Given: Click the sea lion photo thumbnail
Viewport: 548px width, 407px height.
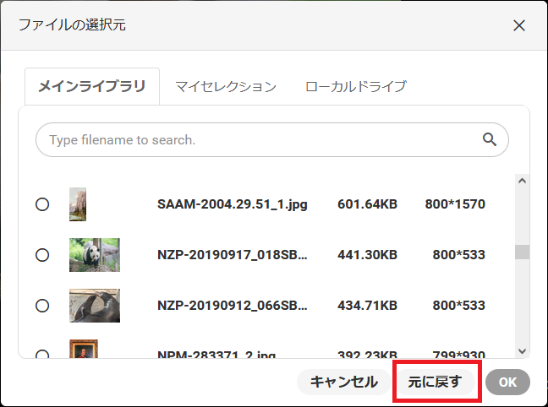Looking at the screenshot, I should (x=94, y=306).
